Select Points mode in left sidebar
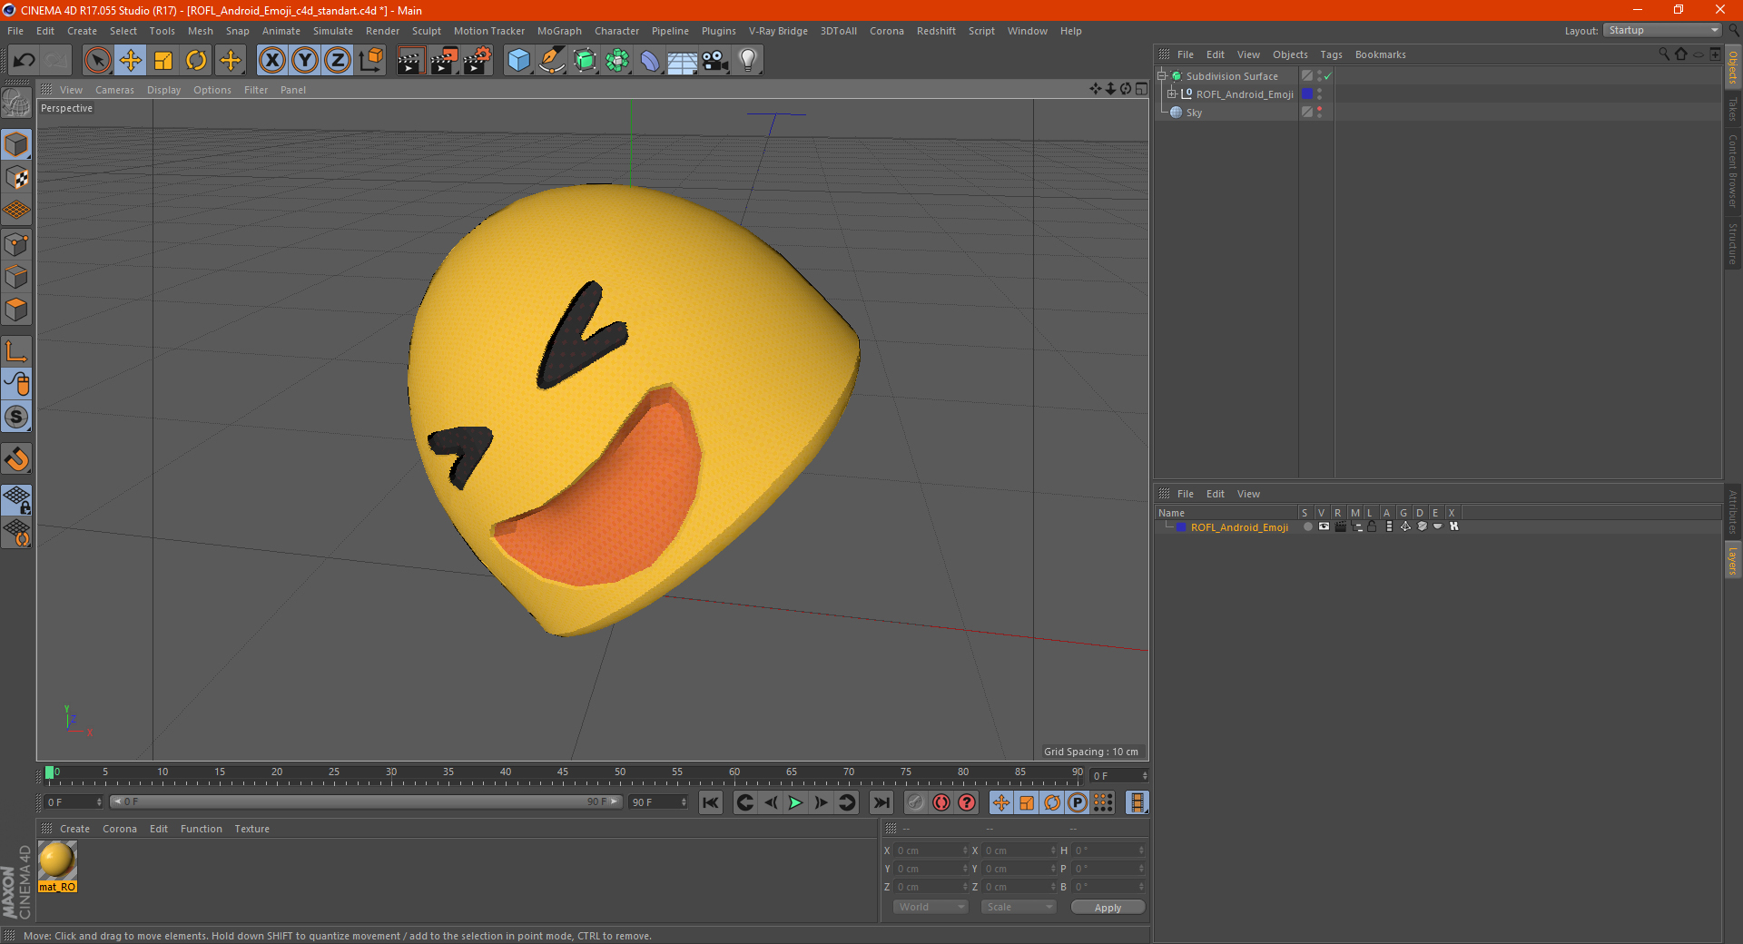Image resolution: width=1743 pixels, height=944 pixels. pyautogui.click(x=16, y=244)
